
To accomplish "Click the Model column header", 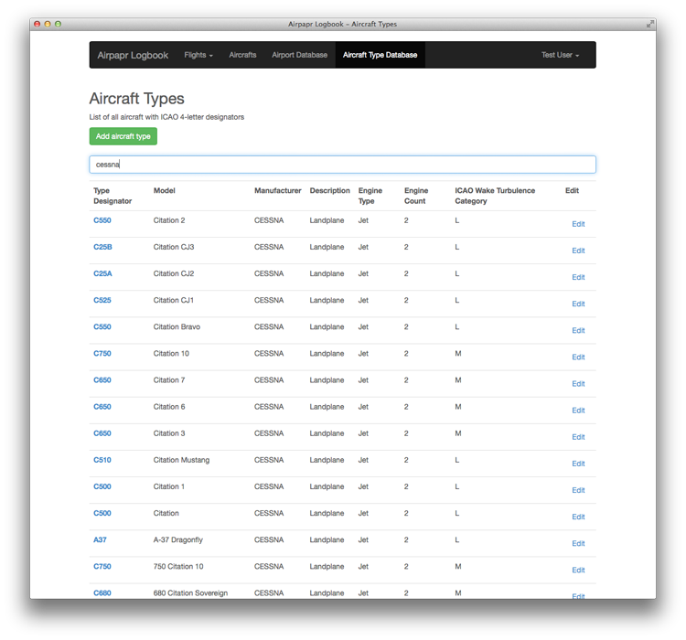I will (x=164, y=191).
